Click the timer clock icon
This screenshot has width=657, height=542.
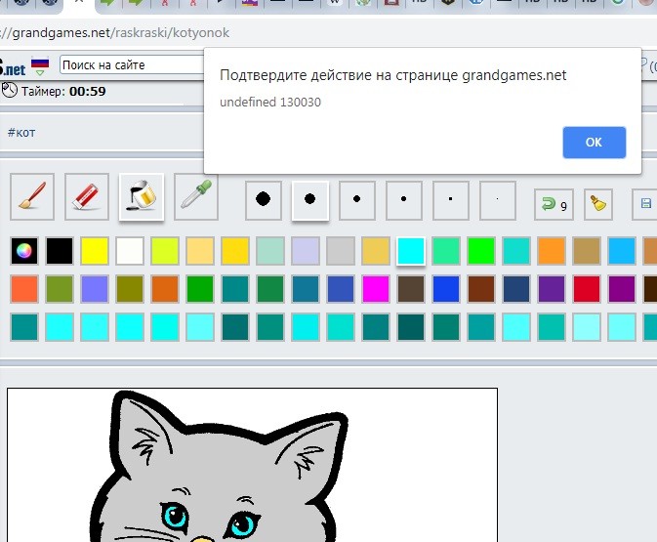pos(9,90)
